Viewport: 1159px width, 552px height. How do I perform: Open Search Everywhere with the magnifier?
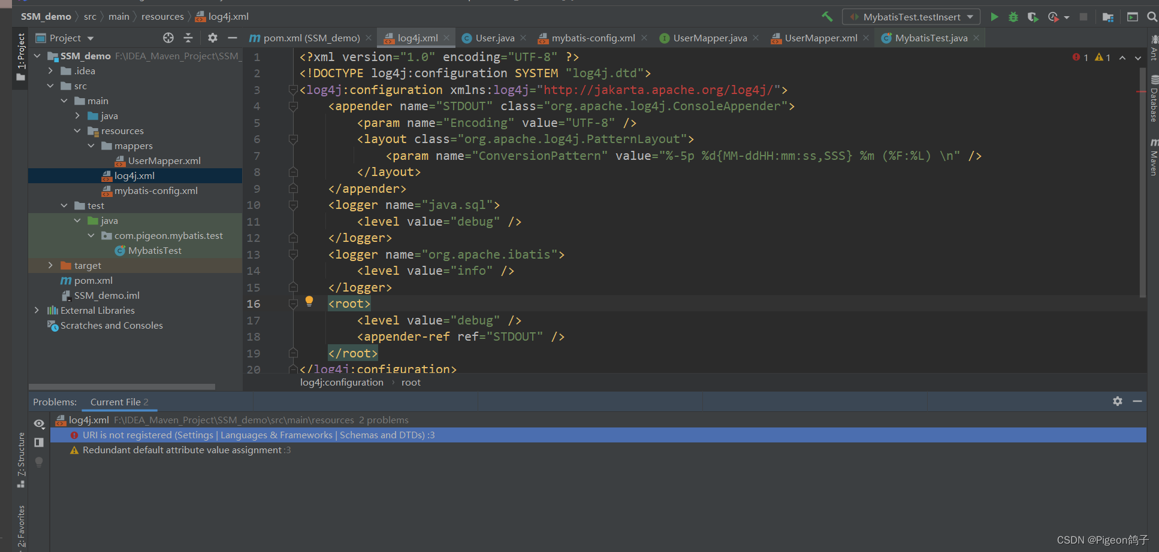pyautogui.click(x=1151, y=17)
